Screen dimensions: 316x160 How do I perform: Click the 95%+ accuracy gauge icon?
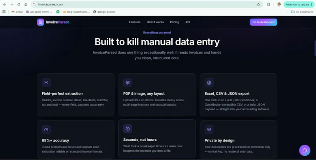click(46, 129)
